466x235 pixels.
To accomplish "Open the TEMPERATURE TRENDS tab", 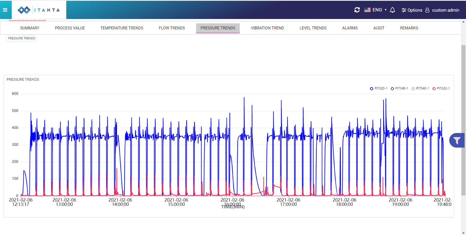I will (x=122, y=28).
